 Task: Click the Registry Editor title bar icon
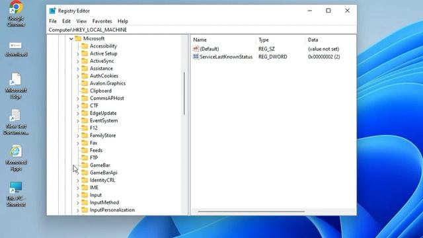[x=53, y=11]
